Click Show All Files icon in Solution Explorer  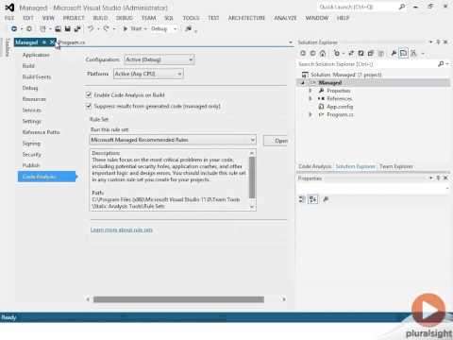380,53
